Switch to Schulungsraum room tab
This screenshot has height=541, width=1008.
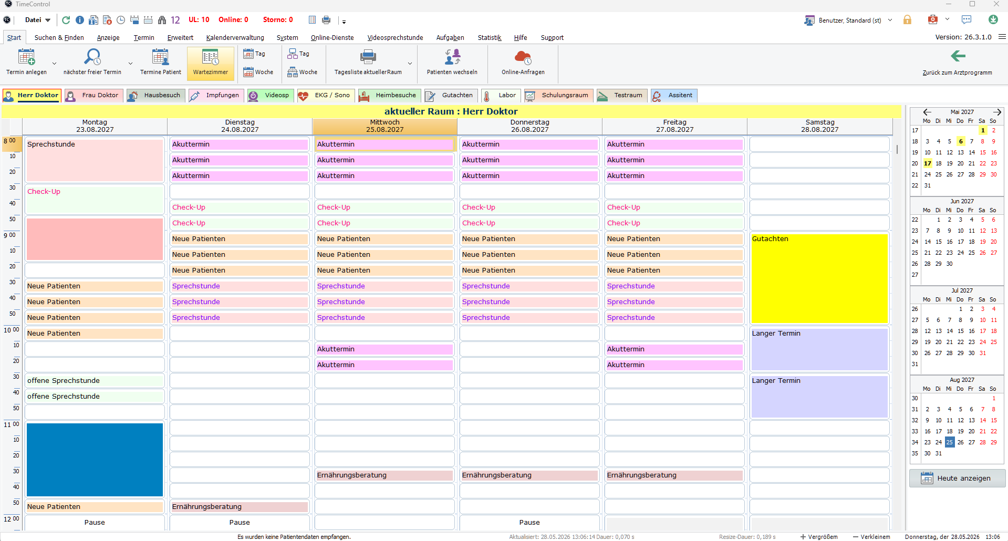coord(558,95)
